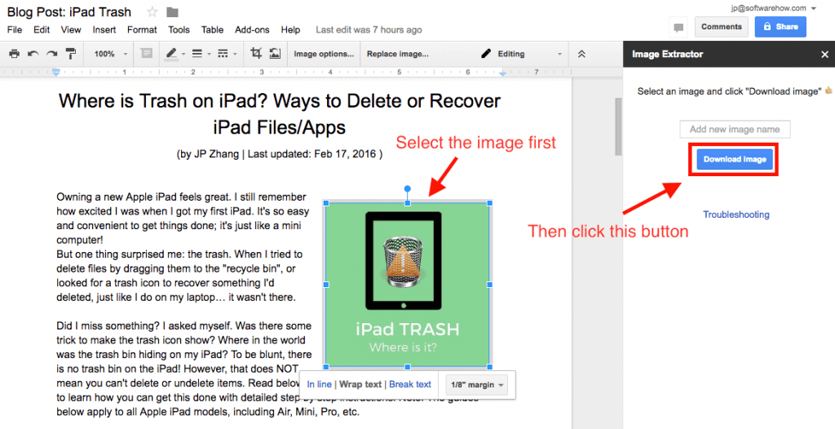Open account dropdown jp@softwarehow.com
This screenshot has width=835, height=429.
tap(775, 8)
